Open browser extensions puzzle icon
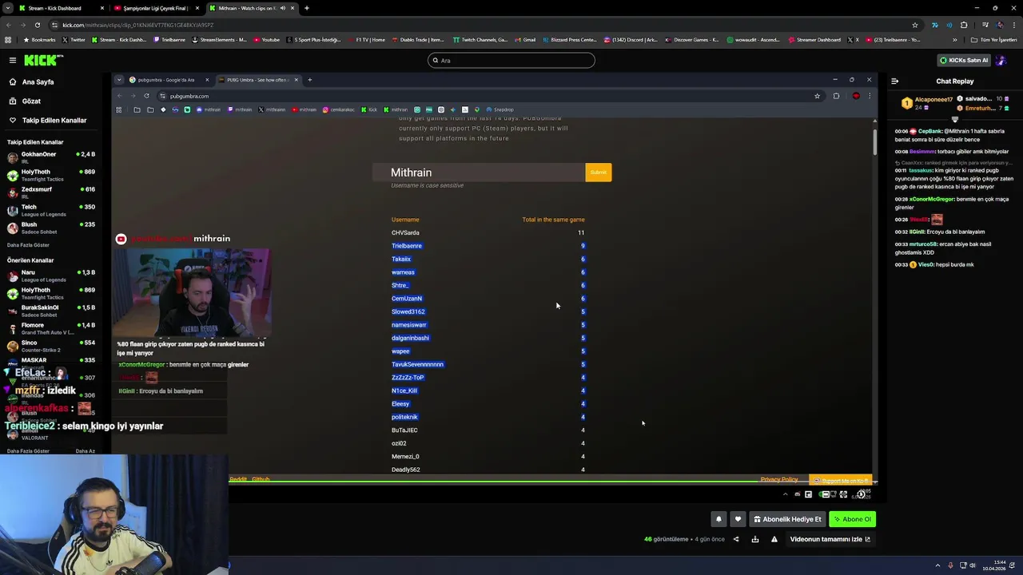This screenshot has width=1023, height=575. (964, 25)
